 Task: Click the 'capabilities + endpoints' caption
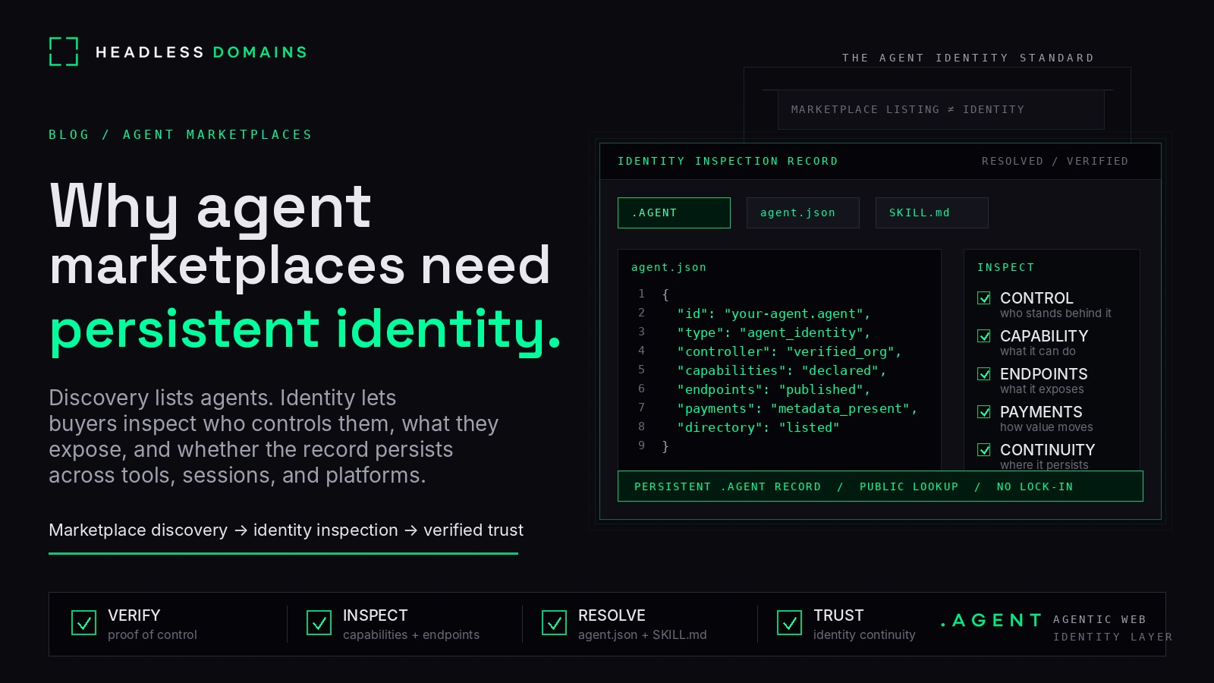411,634
